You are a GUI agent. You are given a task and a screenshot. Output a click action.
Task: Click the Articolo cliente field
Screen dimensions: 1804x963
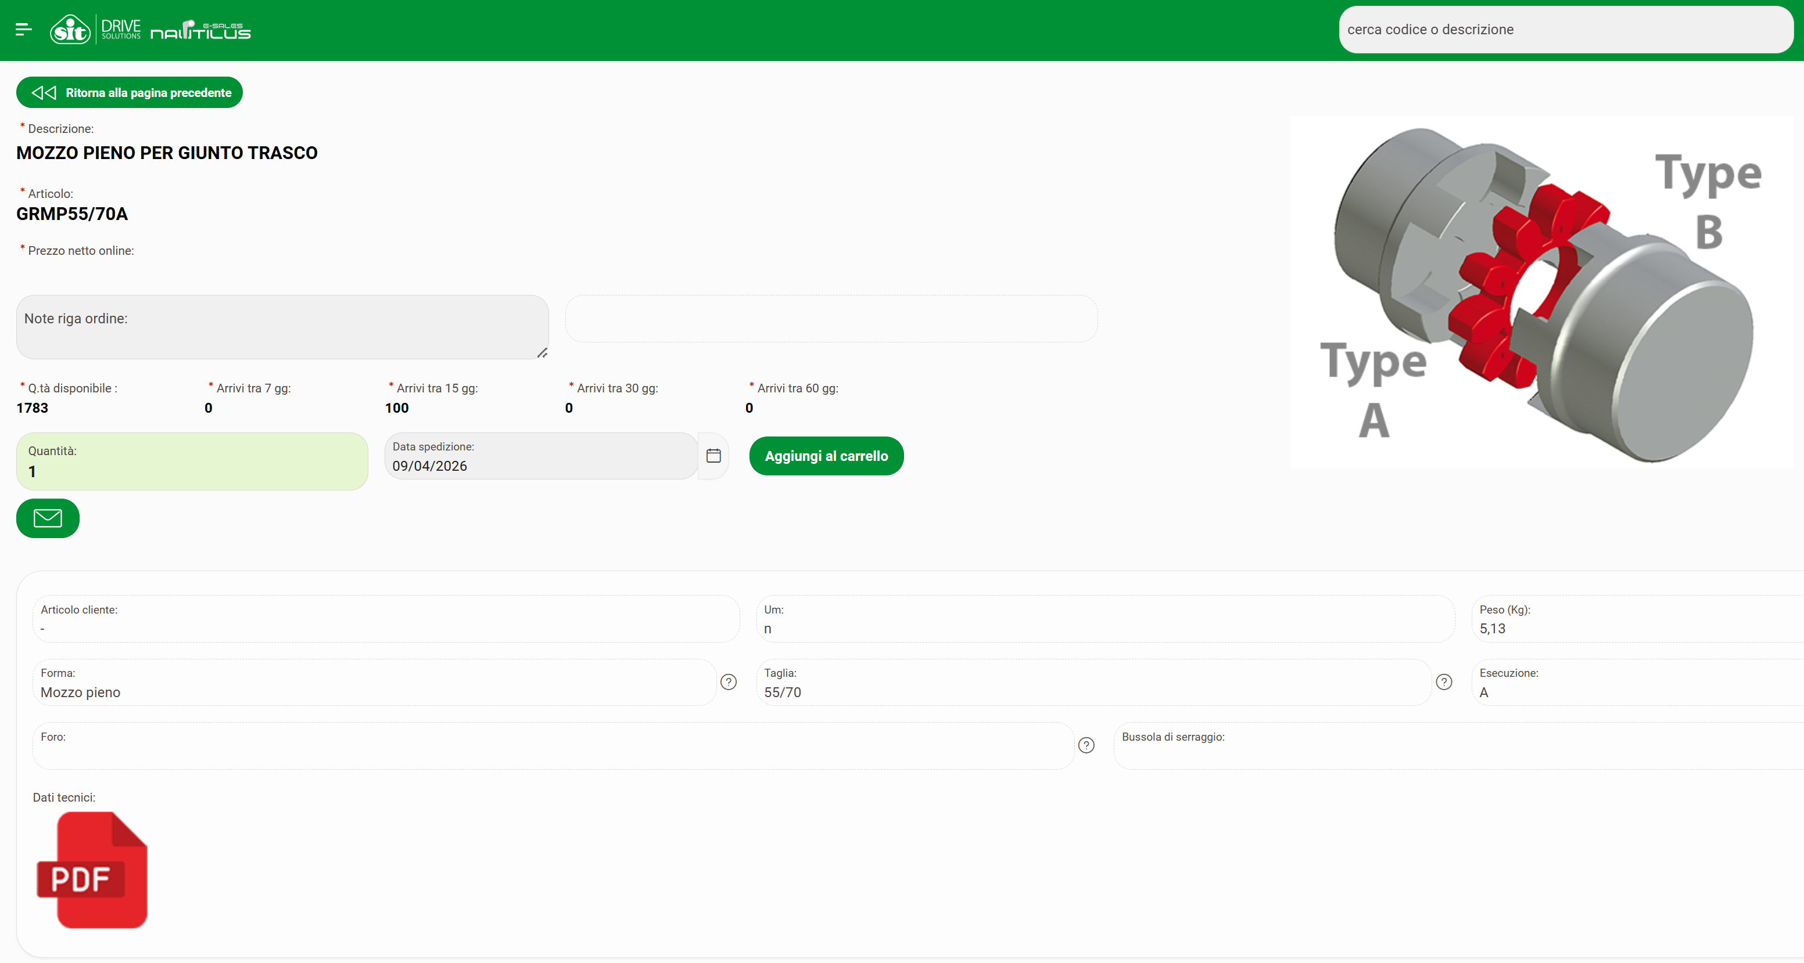[385, 619]
